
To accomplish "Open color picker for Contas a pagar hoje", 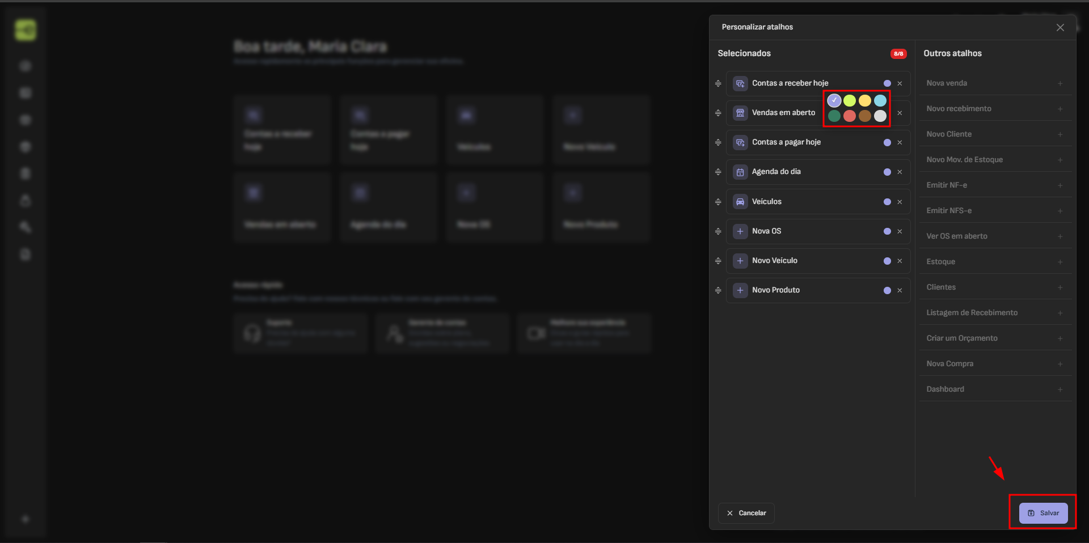I will [x=887, y=143].
